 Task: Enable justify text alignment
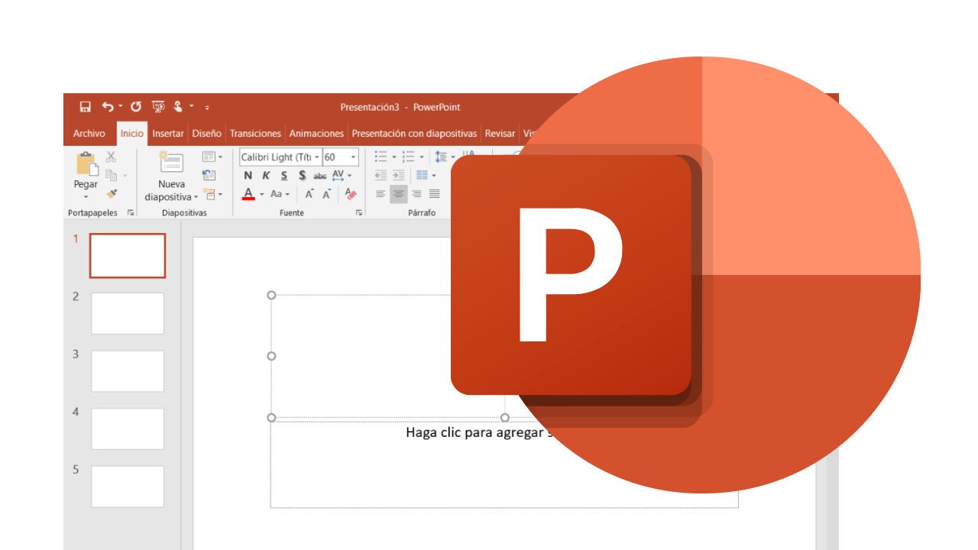(434, 193)
